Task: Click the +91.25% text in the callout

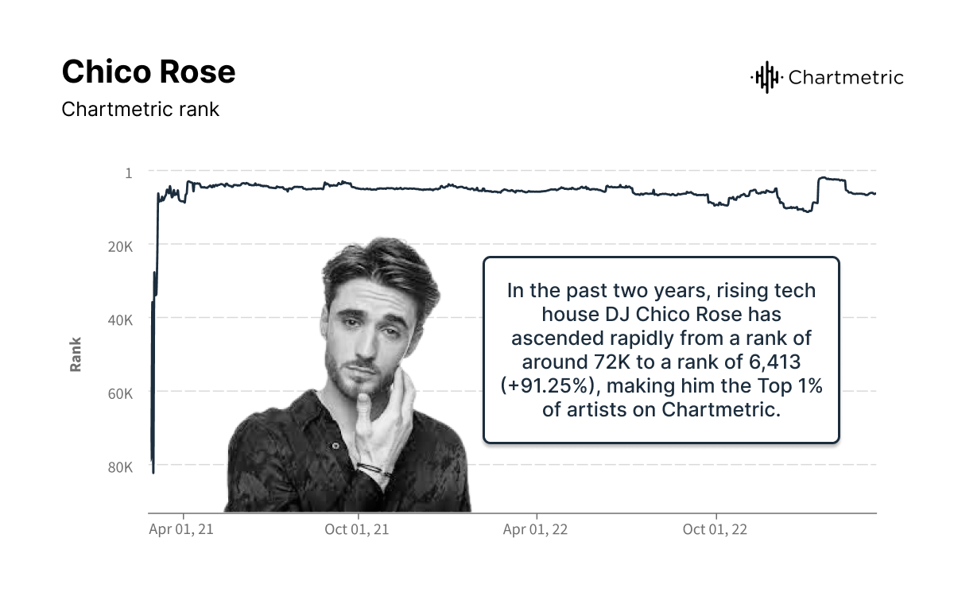Action: (x=547, y=385)
